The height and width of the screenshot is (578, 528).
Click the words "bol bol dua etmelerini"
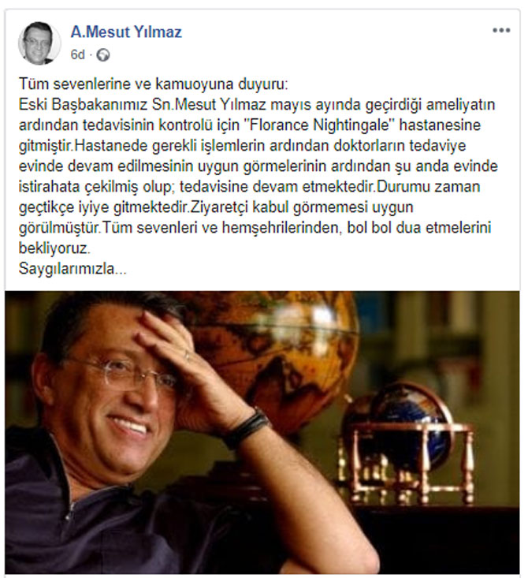[419, 228]
